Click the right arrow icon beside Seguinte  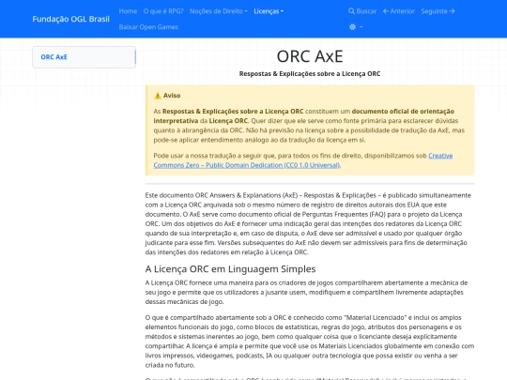pyautogui.click(x=452, y=11)
